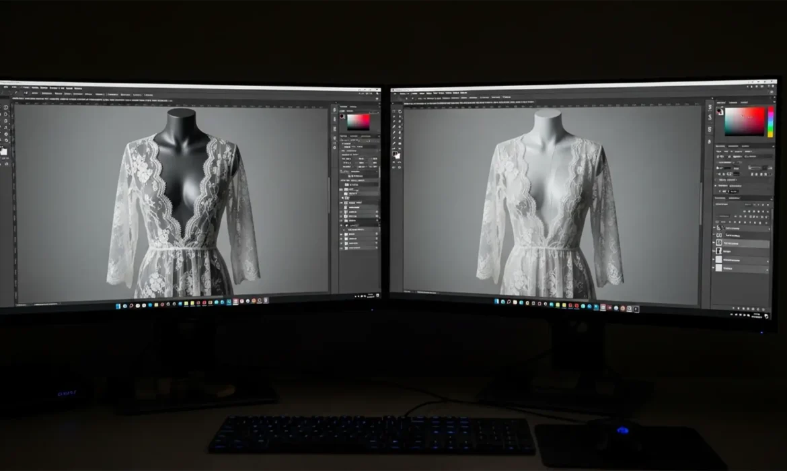
Task: Open the File menu
Action: pos(13,87)
